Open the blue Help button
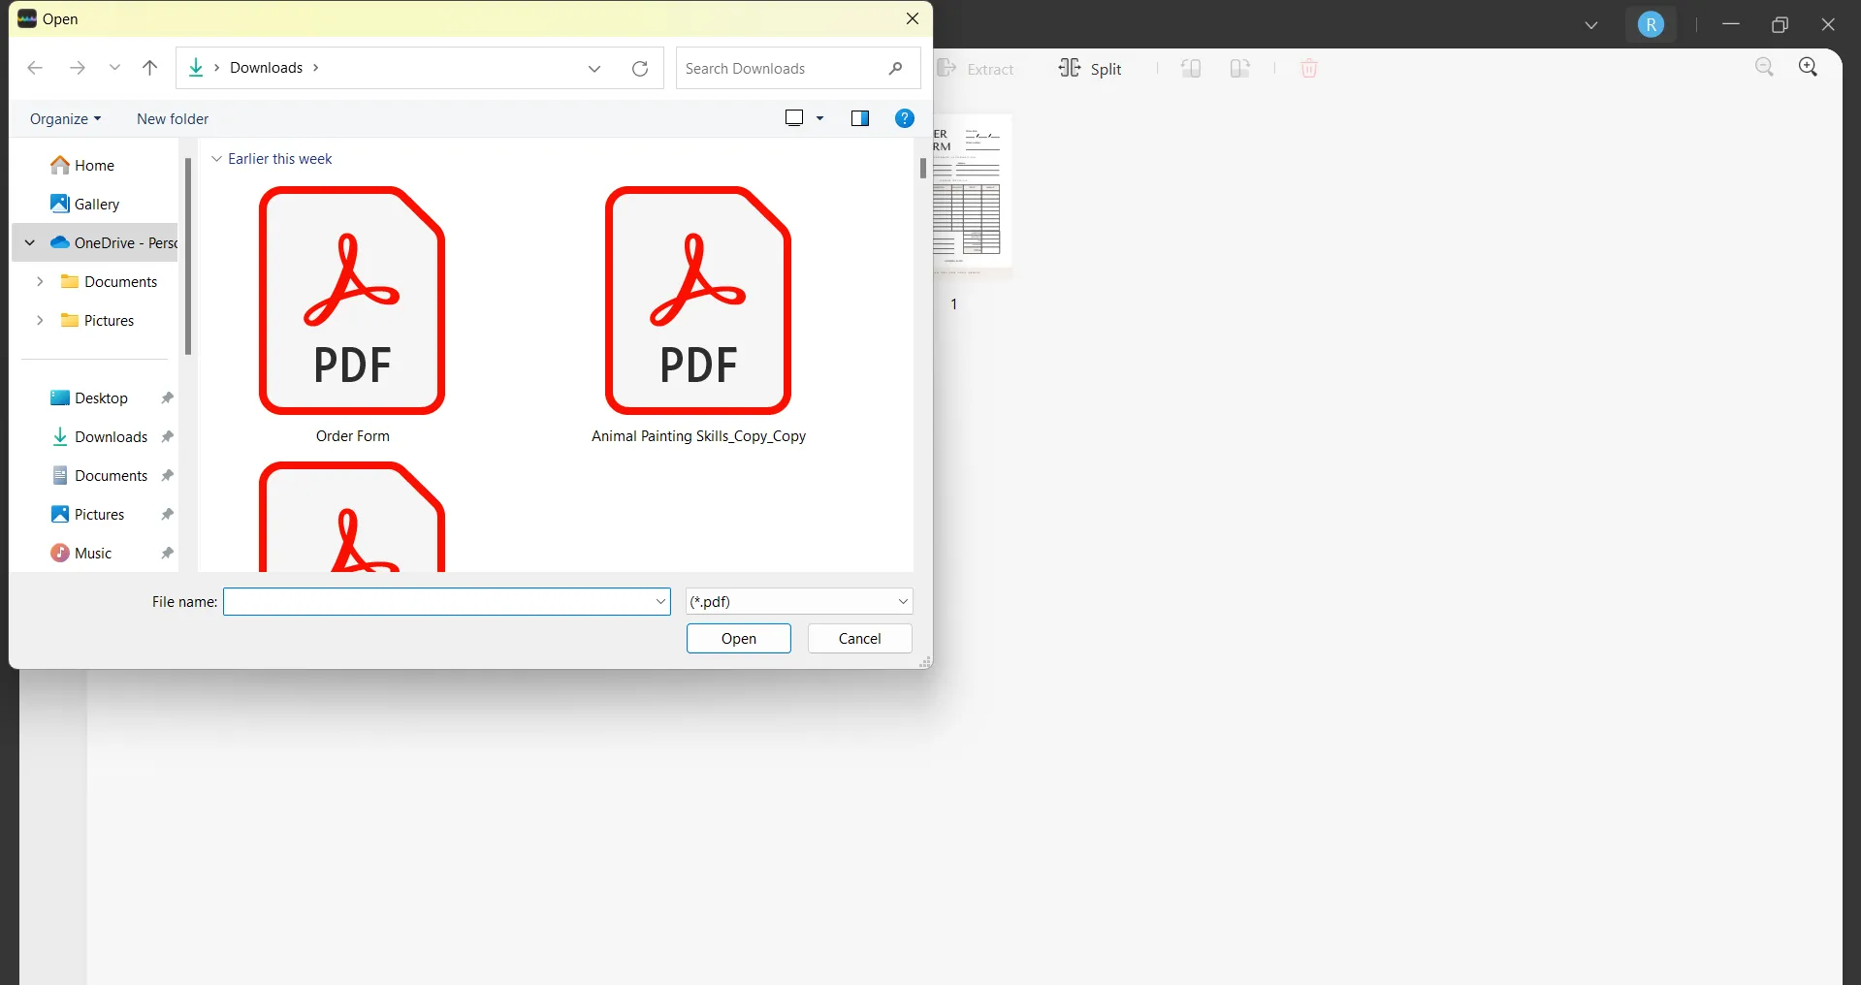1861x985 pixels. (x=905, y=118)
